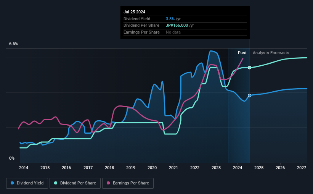Click the 3.8% dividend yield value

[x=170, y=19]
